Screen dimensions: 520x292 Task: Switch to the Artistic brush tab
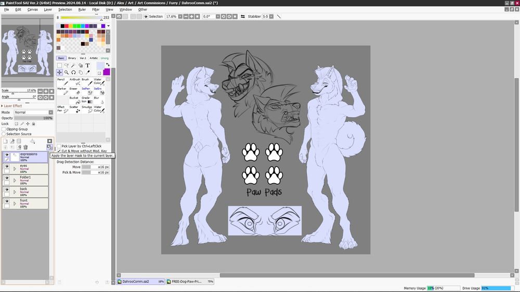click(94, 58)
